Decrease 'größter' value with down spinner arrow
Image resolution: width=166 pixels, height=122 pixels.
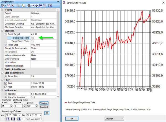coord(37,107)
